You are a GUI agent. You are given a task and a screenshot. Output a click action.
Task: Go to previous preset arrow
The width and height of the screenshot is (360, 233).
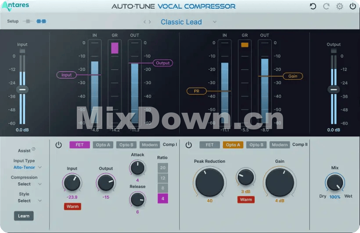tap(144, 22)
